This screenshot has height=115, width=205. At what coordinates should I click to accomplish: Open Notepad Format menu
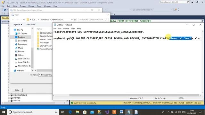tap(66, 28)
